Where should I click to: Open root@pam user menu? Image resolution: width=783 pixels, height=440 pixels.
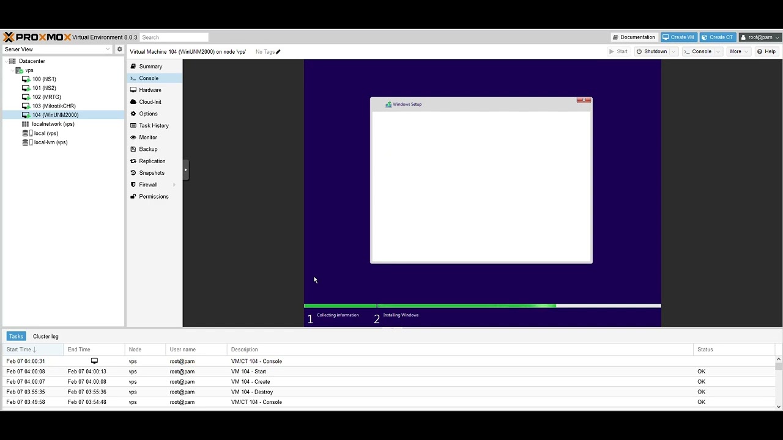click(760, 37)
